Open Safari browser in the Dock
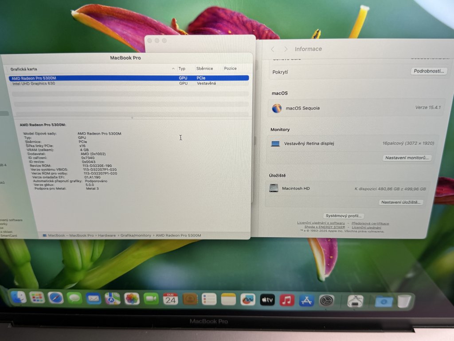 coord(55,298)
